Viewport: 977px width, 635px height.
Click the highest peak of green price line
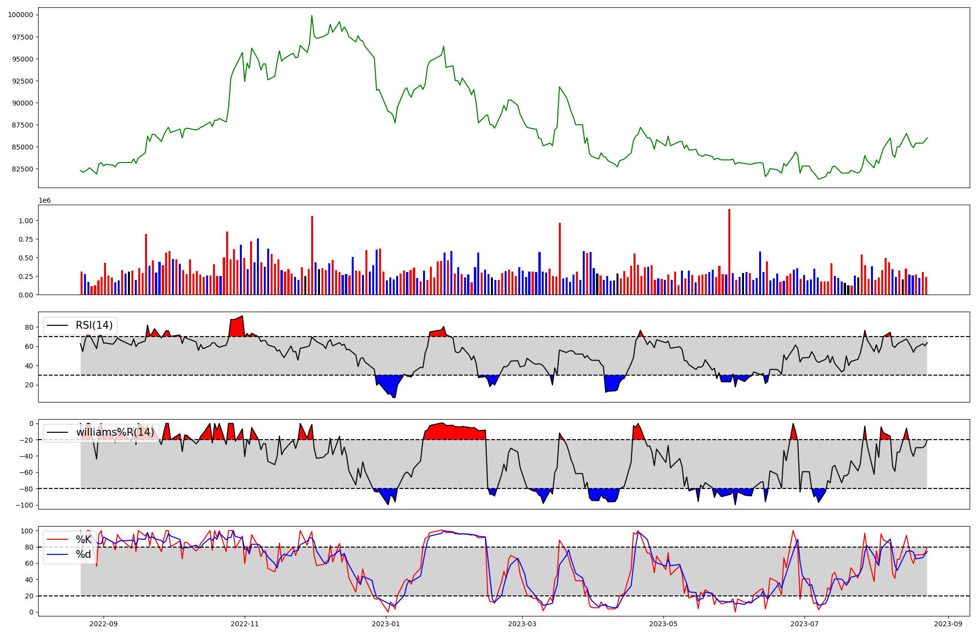click(x=312, y=16)
